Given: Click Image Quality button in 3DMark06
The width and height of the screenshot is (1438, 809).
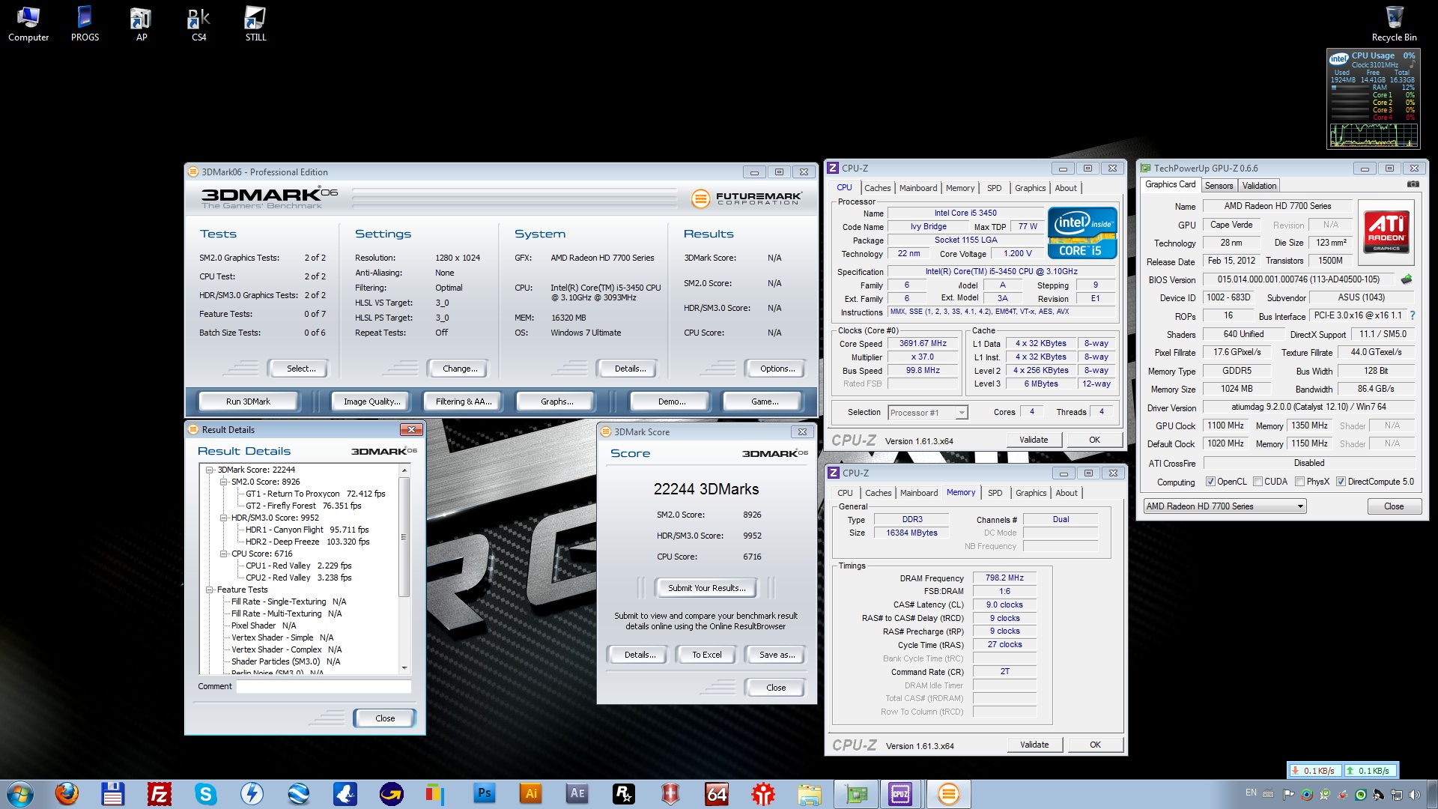Looking at the screenshot, I should (x=371, y=402).
